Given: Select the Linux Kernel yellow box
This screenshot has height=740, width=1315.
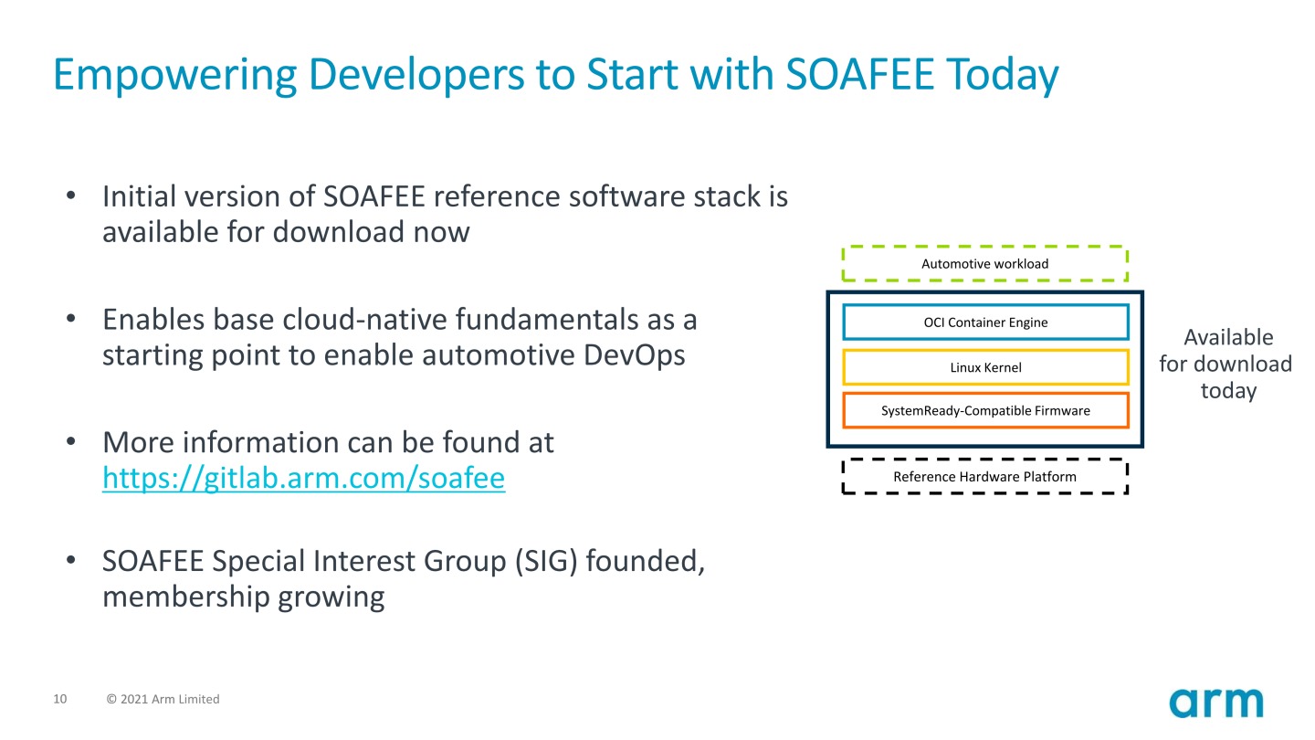Looking at the screenshot, I should [984, 367].
